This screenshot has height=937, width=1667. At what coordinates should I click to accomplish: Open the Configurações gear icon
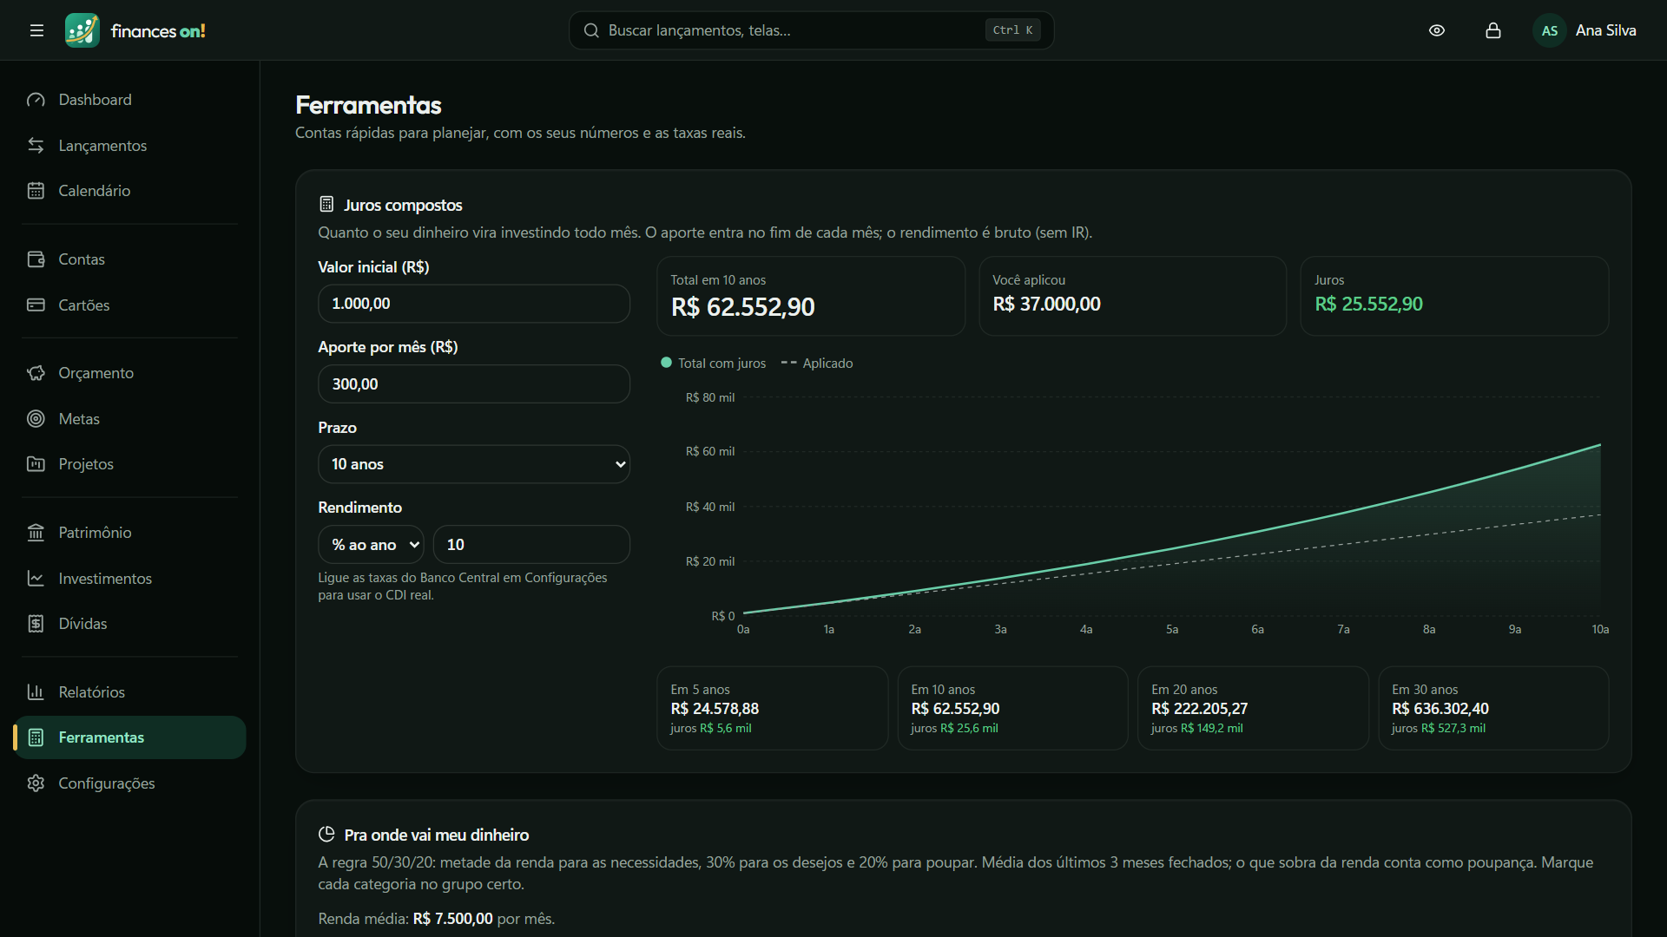point(36,783)
